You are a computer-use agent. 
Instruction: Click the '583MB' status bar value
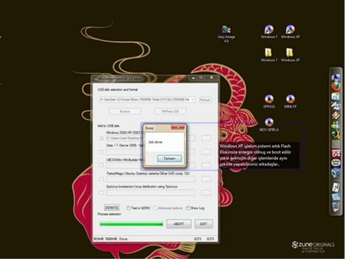pos(98,239)
